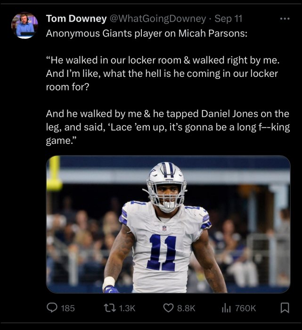The image size is (302, 330).
Task: Expand the attached football player photo
Action: pos(168,224)
